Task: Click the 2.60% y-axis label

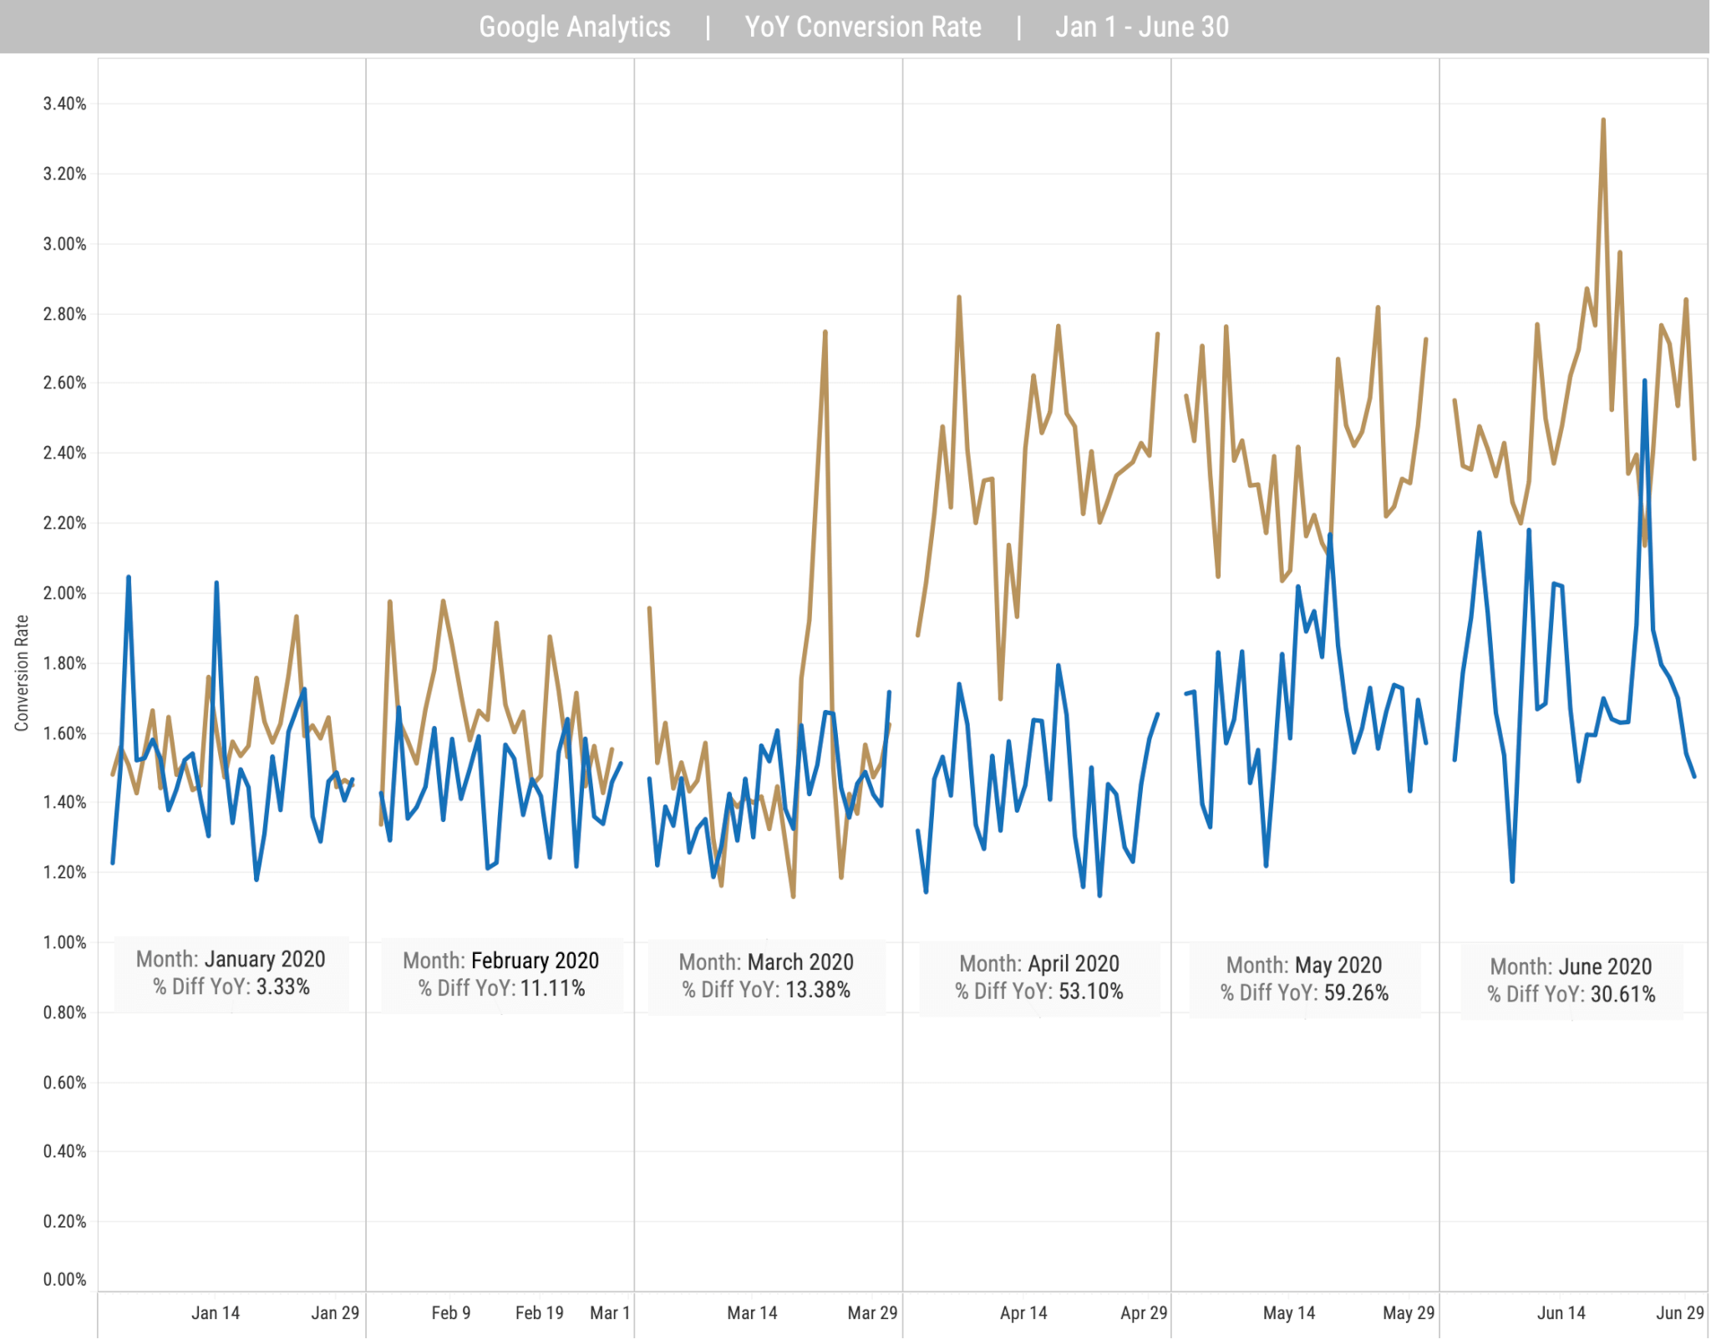Action: (x=64, y=383)
